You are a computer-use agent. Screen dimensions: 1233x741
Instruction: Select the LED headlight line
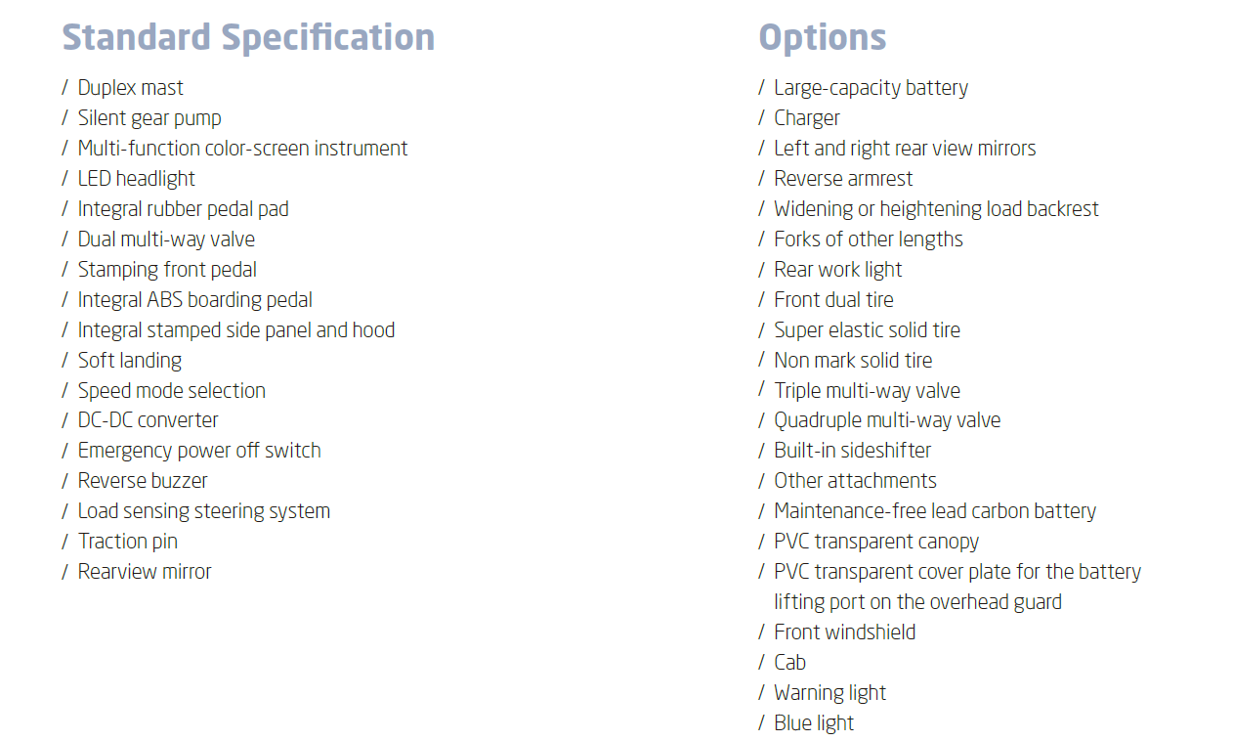coord(136,179)
